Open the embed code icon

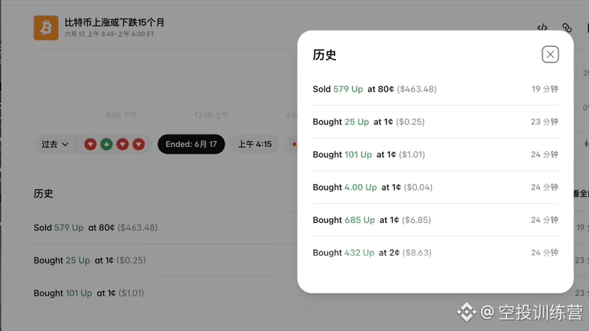[x=542, y=28]
